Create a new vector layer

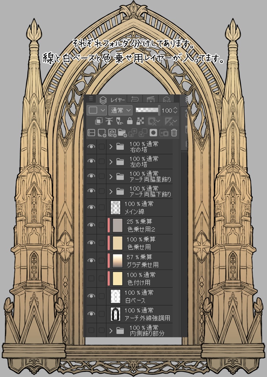112,133
